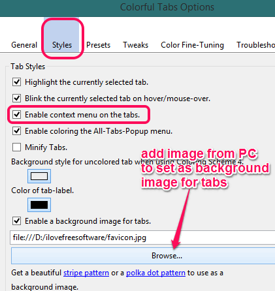Pick the black tab-label color swatch
This screenshot has width=275, height=291.
[39, 205]
